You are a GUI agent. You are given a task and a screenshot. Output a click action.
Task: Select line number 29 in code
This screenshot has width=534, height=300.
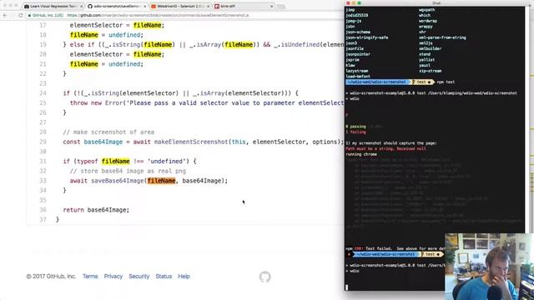tap(43, 142)
